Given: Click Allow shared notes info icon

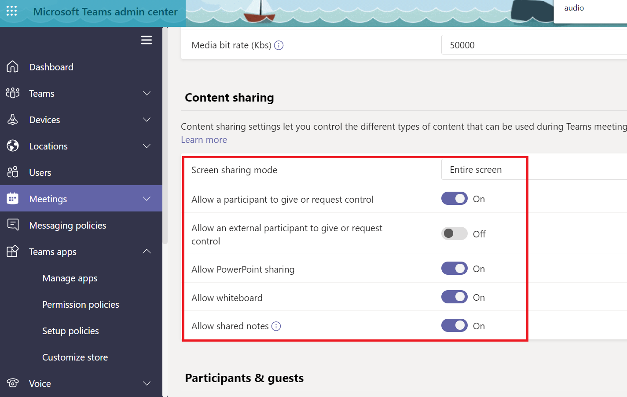Looking at the screenshot, I should point(276,326).
